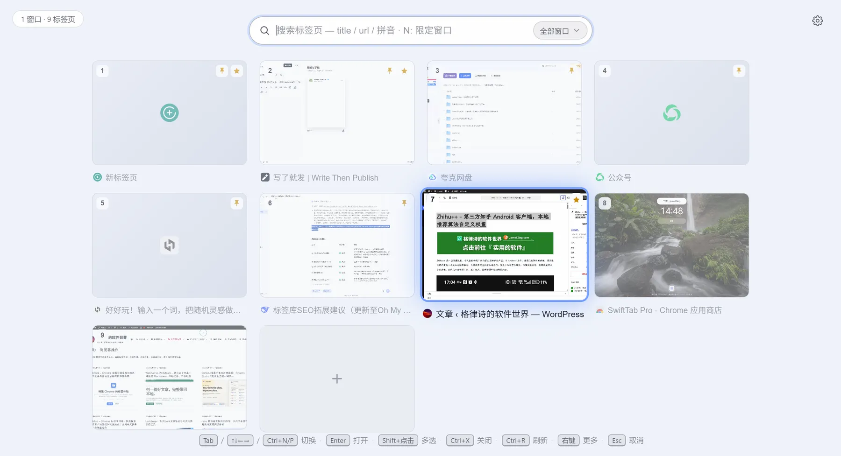The width and height of the screenshot is (841, 456).
Task: Select the 标签库SEO拓展建议 tab thumbnail
Action: 337,245
